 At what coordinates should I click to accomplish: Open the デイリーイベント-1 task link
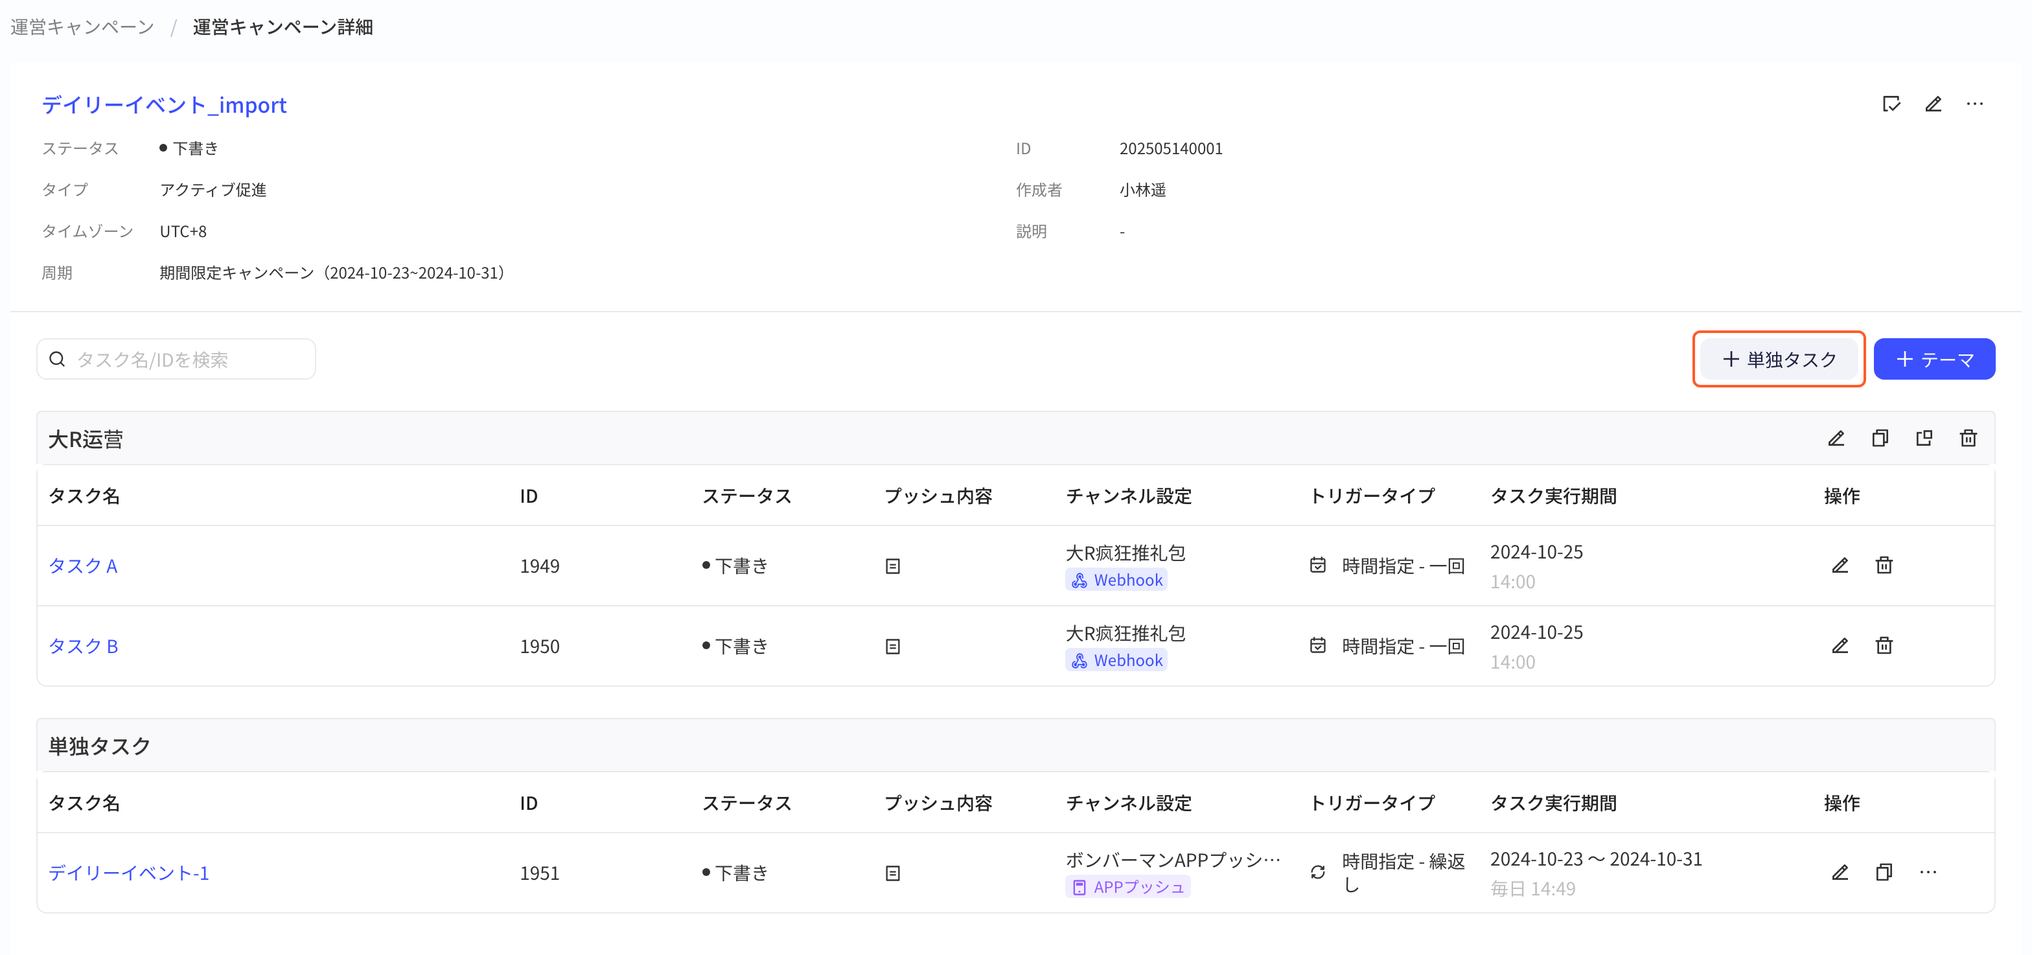tap(128, 873)
